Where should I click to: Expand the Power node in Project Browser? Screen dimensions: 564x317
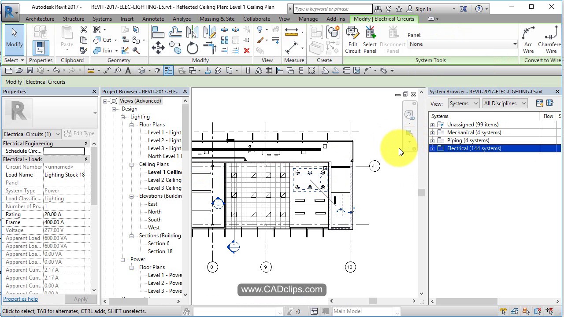click(123, 259)
